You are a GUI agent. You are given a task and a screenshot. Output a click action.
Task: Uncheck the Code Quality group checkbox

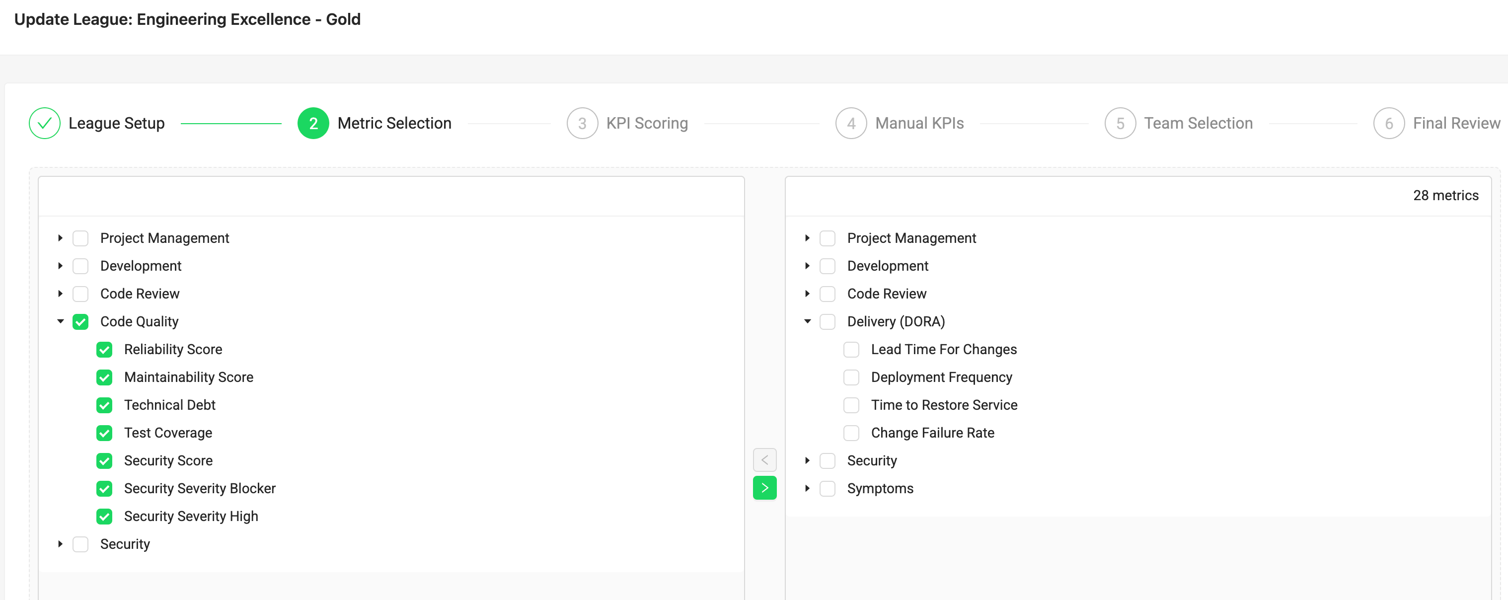coord(80,322)
